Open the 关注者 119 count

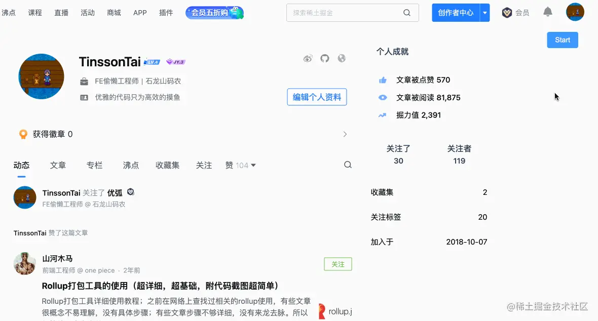click(x=459, y=154)
